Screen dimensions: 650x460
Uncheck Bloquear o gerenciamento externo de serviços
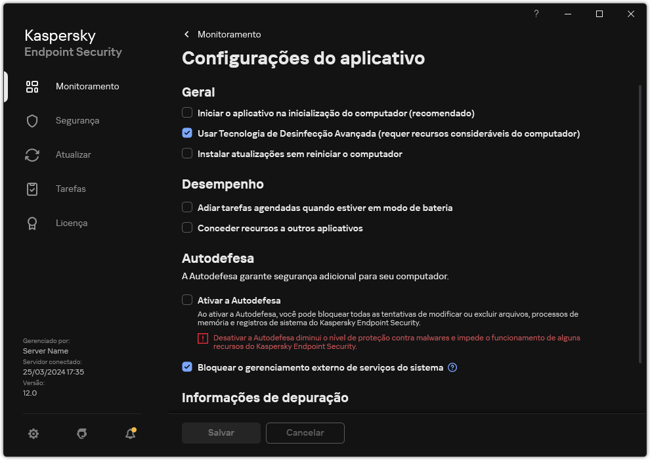tap(186, 367)
